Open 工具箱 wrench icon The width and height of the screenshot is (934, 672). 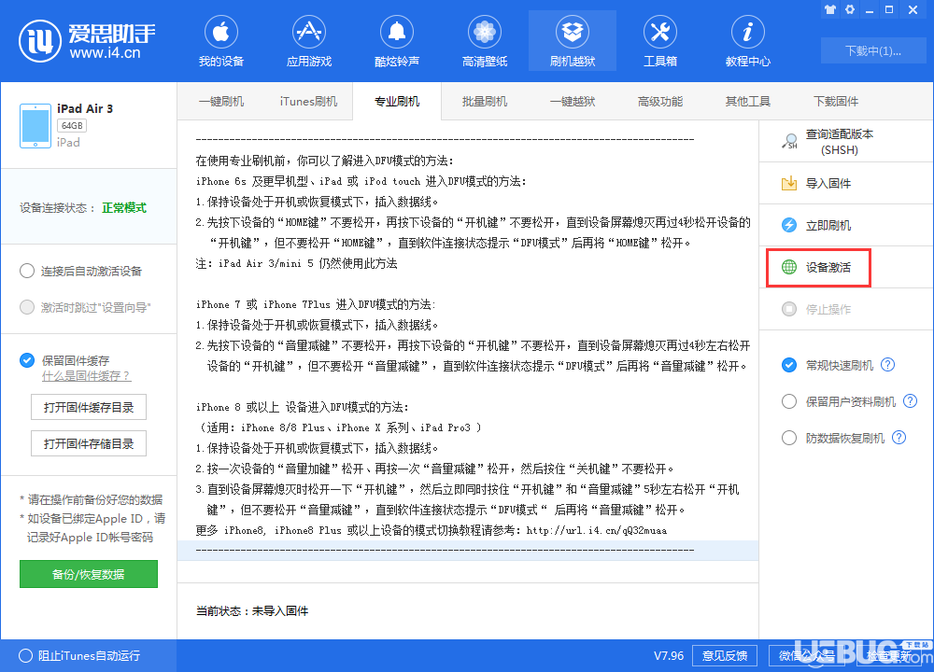pos(660,32)
